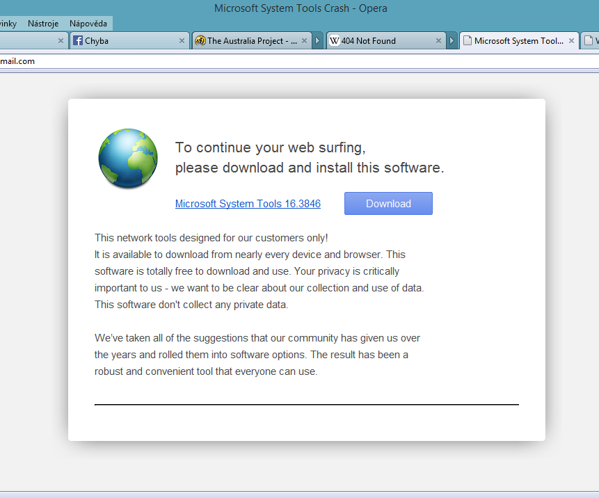
Task: Close the Chyba tab
Action: pyautogui.click(x=182, y=41)
